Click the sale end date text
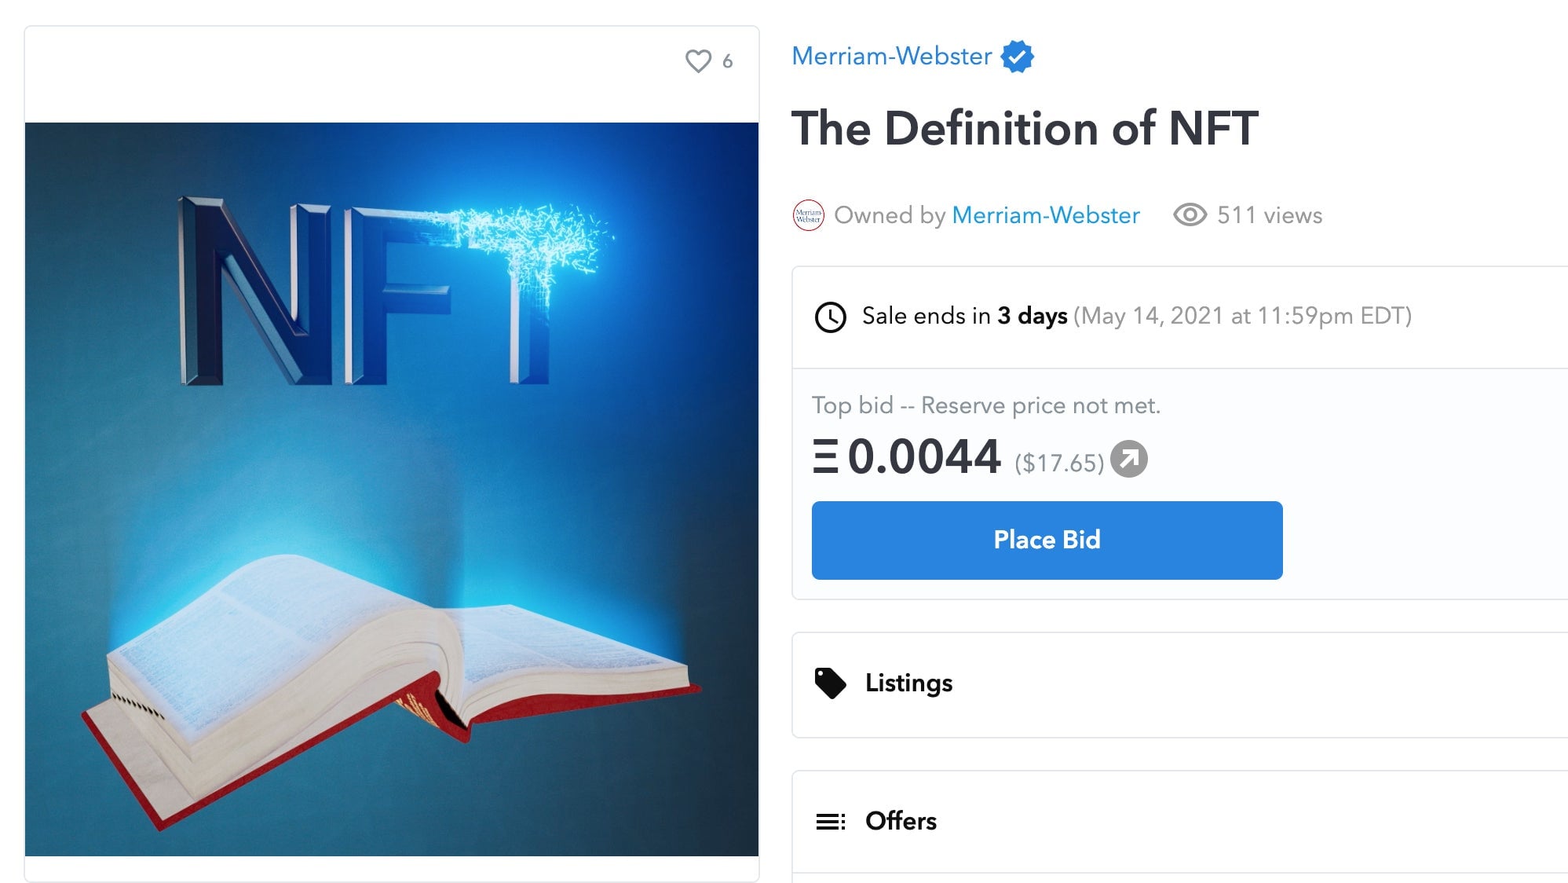This screenshot has width=1568, height=883. coord(1242,316)
